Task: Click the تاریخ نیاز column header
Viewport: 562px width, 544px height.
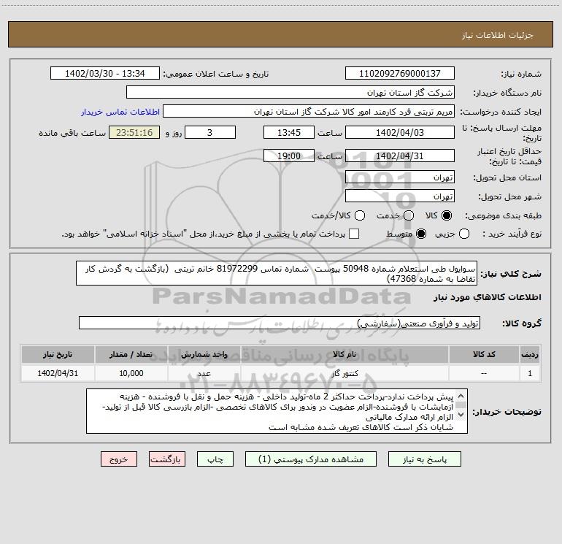Action: [x=58, y=354]
